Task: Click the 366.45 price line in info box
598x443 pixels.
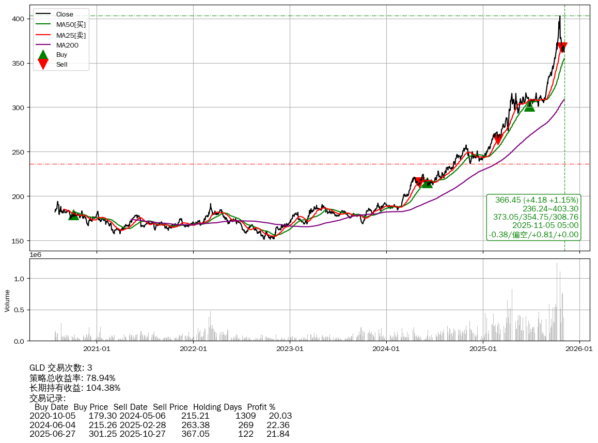Action: point(537,200)
